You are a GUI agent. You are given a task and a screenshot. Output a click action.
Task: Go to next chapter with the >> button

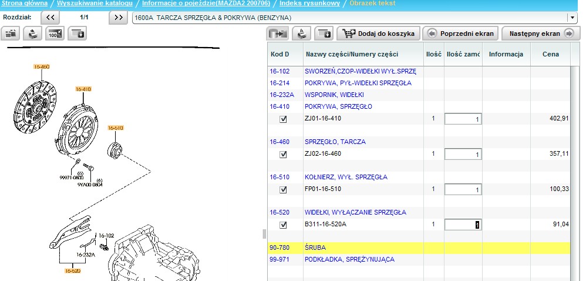(119, 18)
